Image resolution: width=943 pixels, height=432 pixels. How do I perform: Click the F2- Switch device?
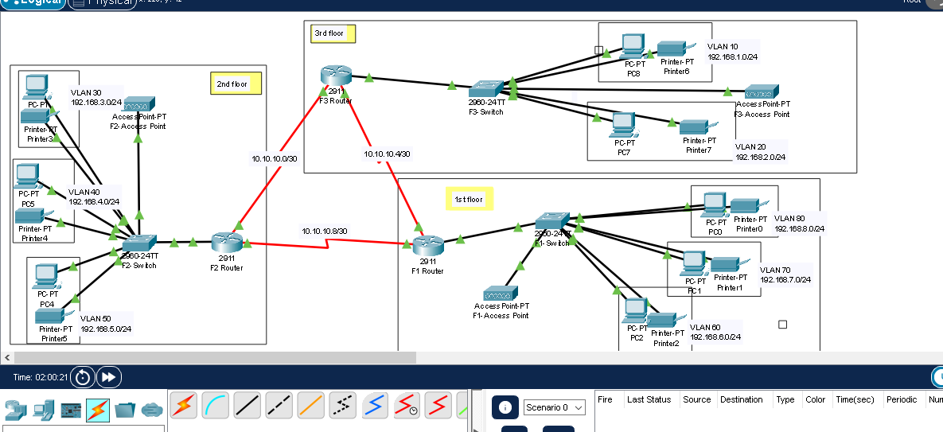pyautogui.click(x=140, y=243)
